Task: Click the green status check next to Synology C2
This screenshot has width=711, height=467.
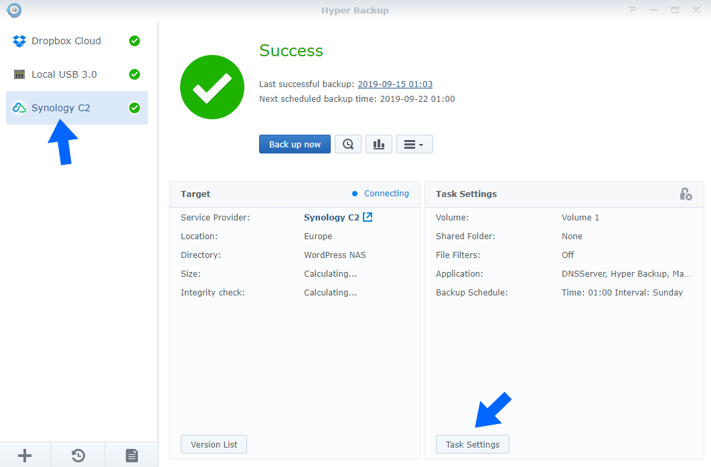Action: coord(135,108)
